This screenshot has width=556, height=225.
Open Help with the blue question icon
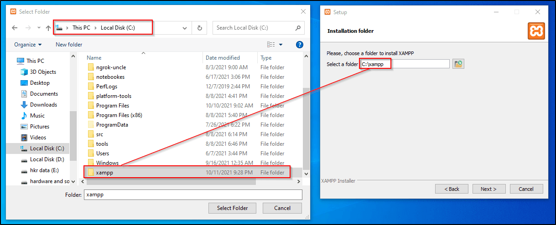300,44
